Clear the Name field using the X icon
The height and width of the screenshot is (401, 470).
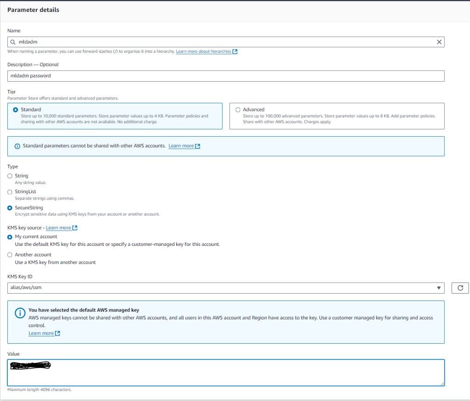pos(439,42)
